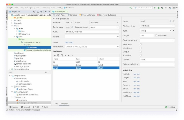Click pencil icon next to attribute Name field
Viewport: 184px width, 120px height.
coord(173,21)
